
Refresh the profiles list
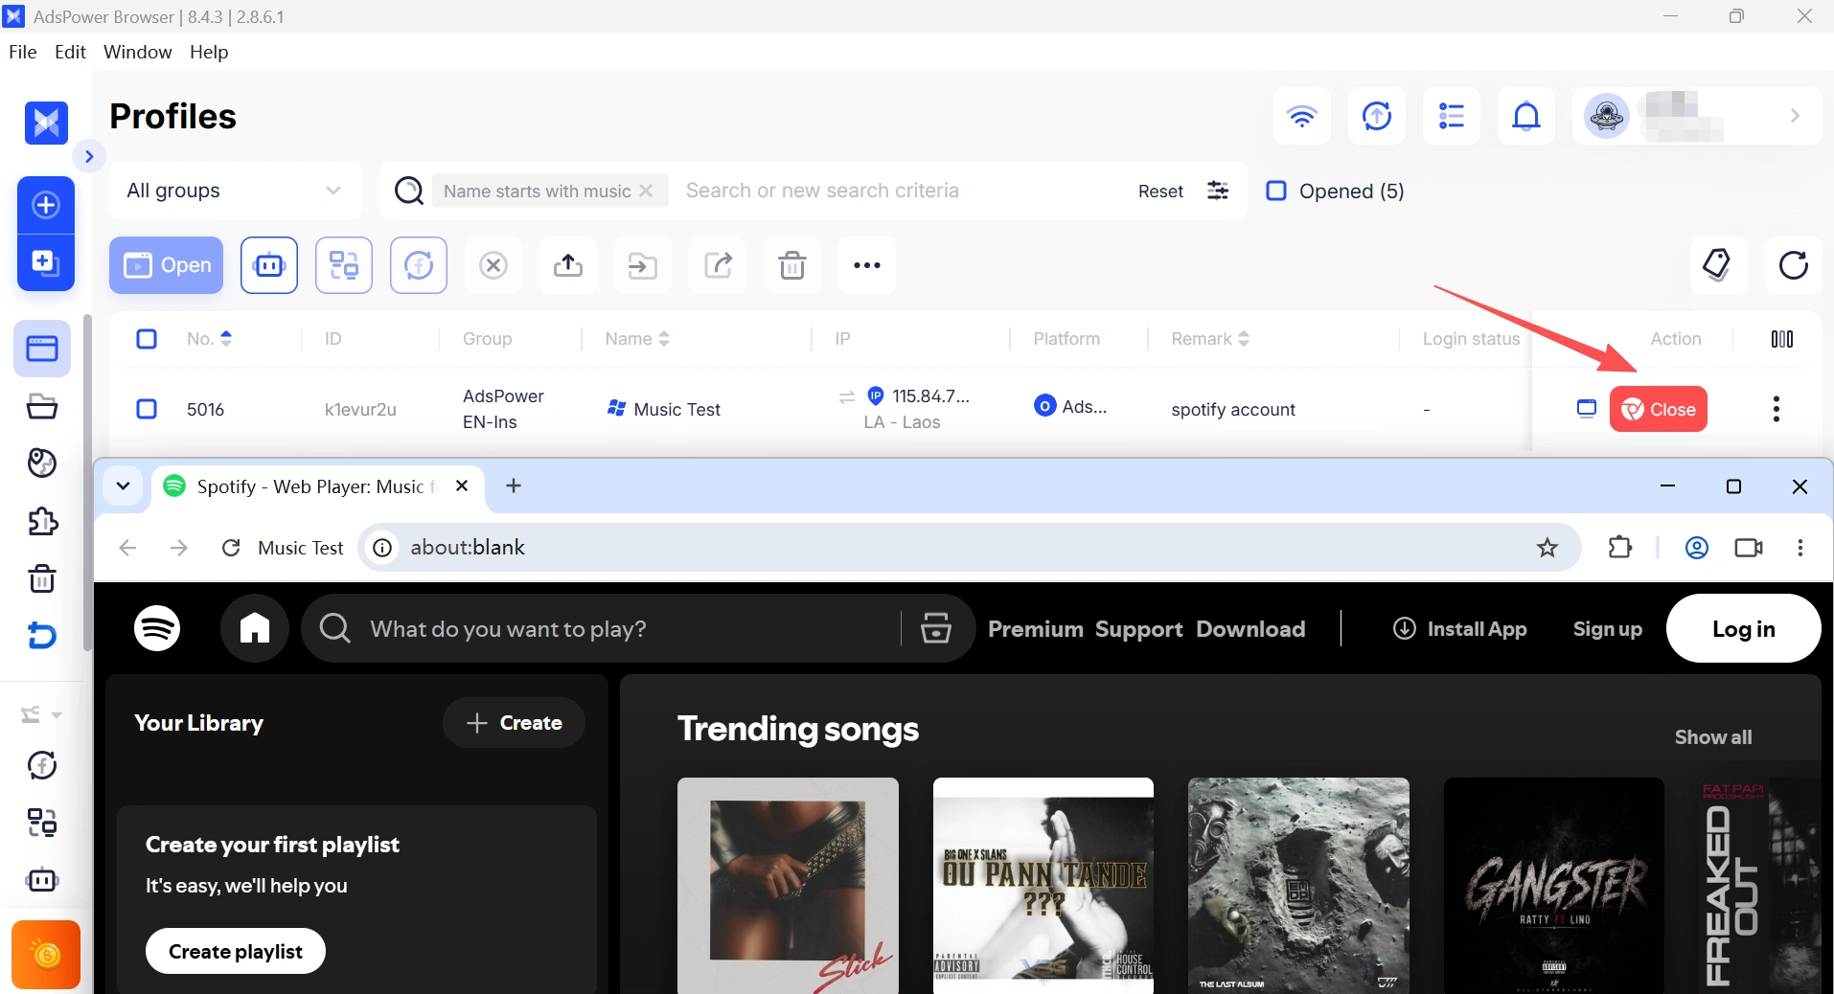[x=1793, y=265]
